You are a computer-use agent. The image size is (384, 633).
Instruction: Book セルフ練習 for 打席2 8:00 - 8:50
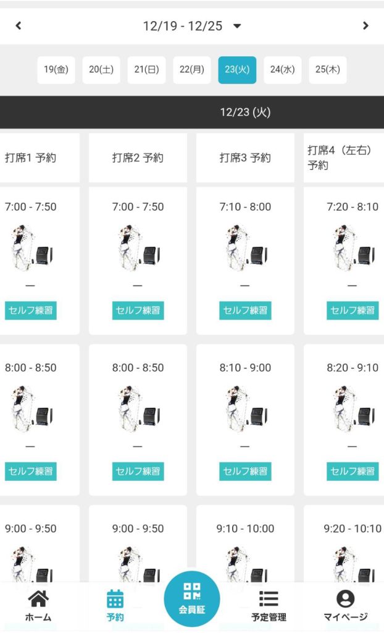138,471
